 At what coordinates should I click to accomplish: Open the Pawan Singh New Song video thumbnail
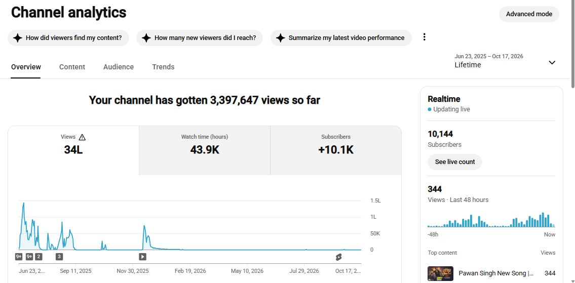pyautogui.click(x=440, y=273)
